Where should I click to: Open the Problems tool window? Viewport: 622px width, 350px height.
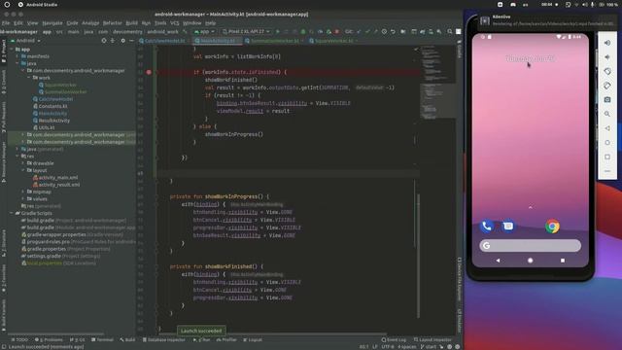click(x=49, y=339)
